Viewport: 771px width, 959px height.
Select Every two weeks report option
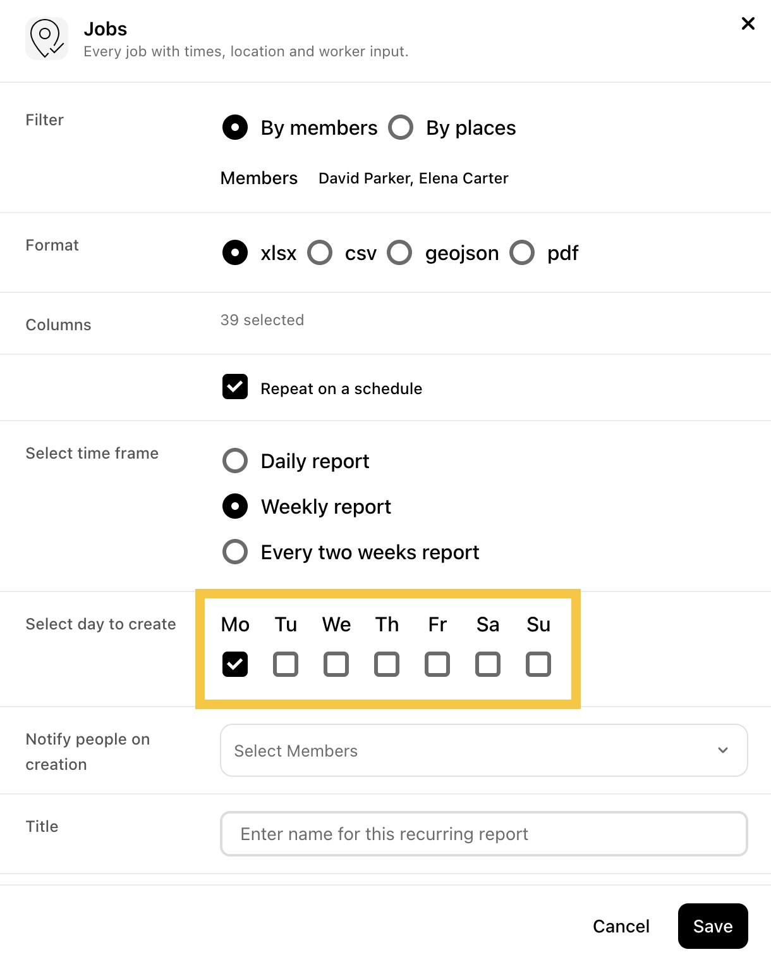click(x=235, y=552)
